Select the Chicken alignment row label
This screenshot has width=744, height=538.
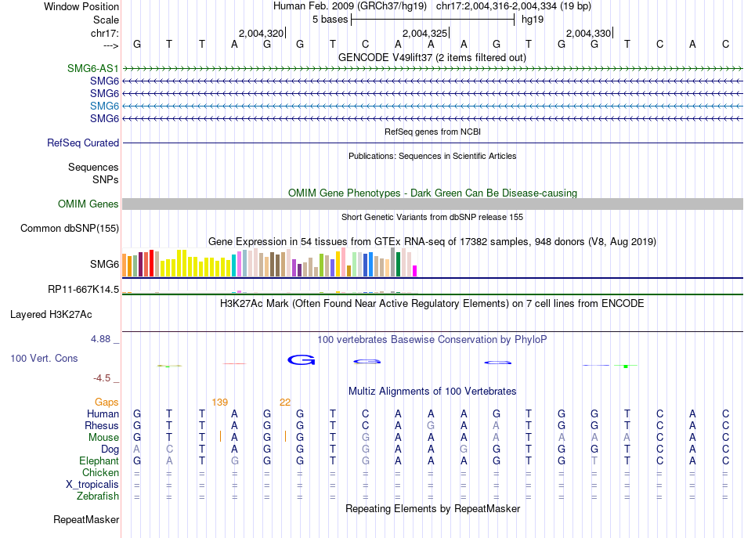(100, 472)
